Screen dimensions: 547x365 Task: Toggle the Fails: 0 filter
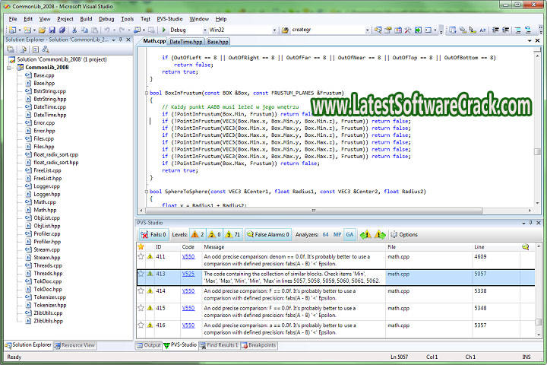[153, 235]
